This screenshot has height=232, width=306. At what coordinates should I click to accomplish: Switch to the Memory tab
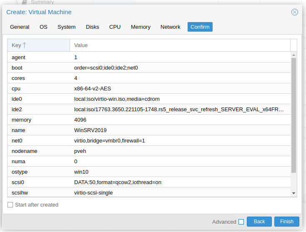(141, 27)
